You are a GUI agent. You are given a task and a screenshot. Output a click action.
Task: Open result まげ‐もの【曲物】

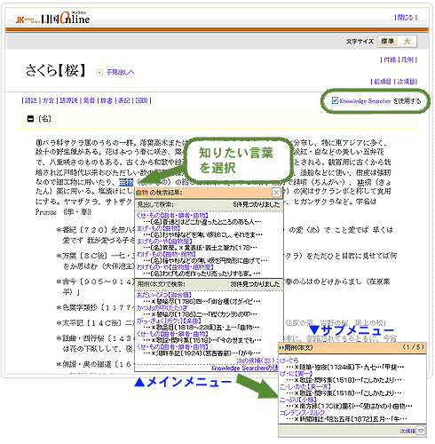(x=158, y=228)
